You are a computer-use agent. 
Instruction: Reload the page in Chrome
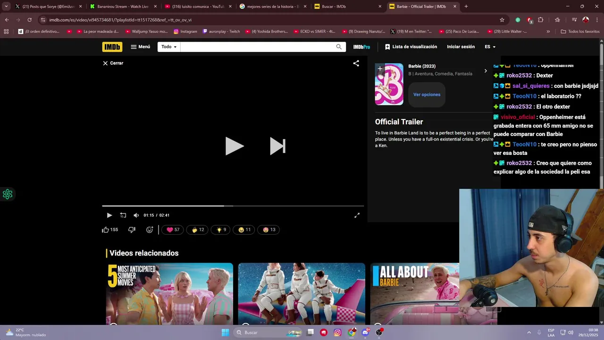[29, 20]
